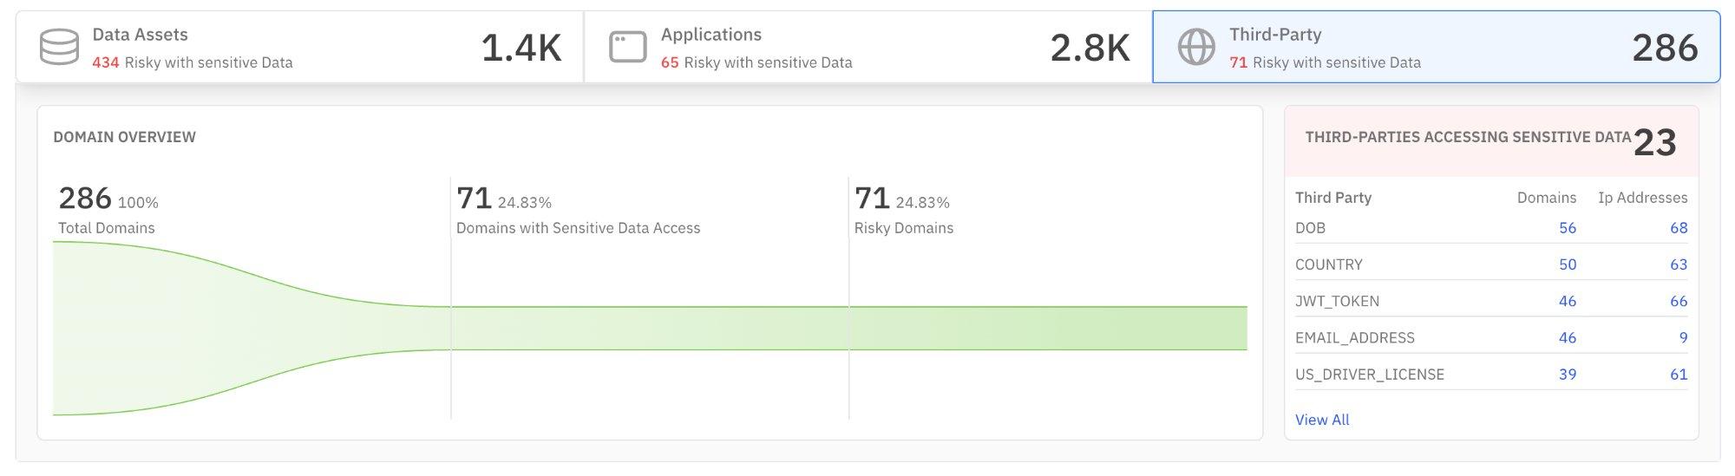Click the 65 risky applications number
1735x476 pixels.
[x=669, y=62]
